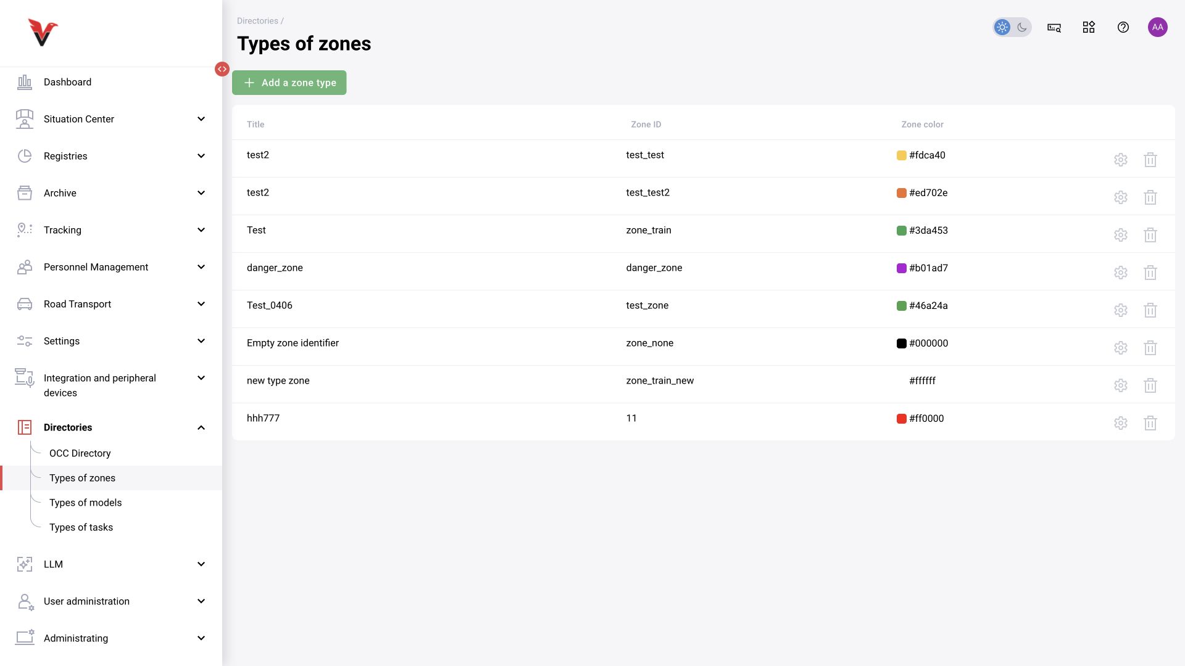The width and height of the screenshot is (1185, 666).
Task: Click the Zone ID column header
Action: tap(646, 125)
